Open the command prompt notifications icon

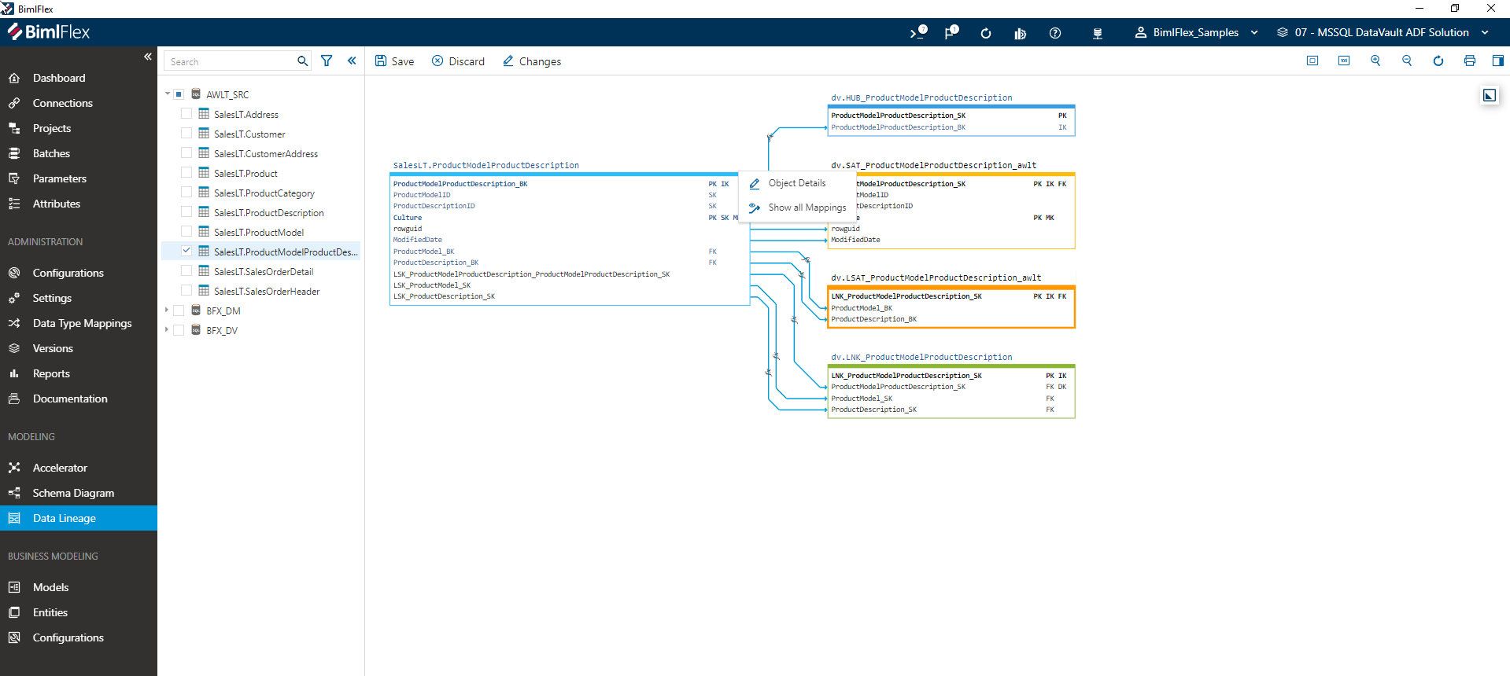(918, 32)
